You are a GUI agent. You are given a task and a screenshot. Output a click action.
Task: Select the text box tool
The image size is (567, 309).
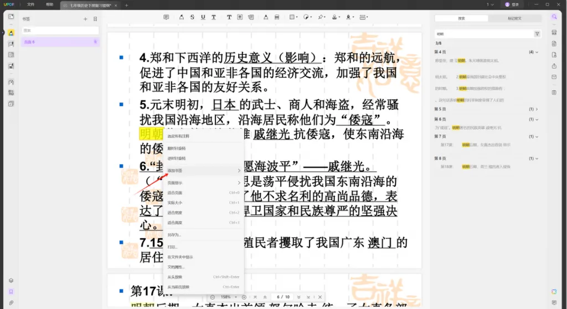coord(240,17)
